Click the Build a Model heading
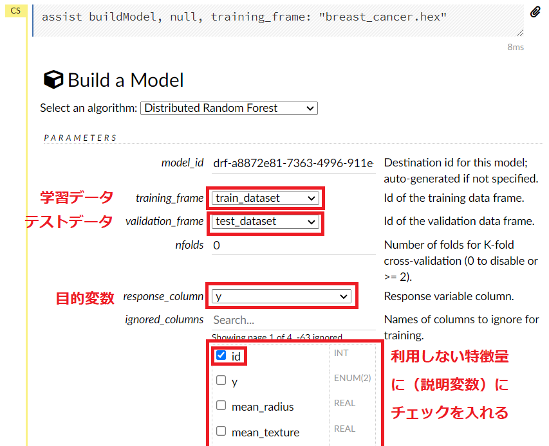This screenshot has width=549, height=446. (x=126, y=80)
